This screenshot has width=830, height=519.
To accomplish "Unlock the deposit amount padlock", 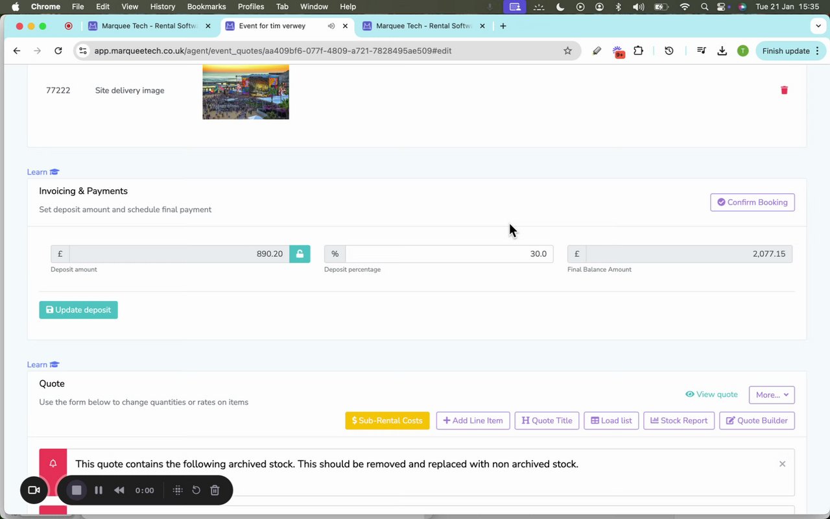I will (x=300, y=254).
